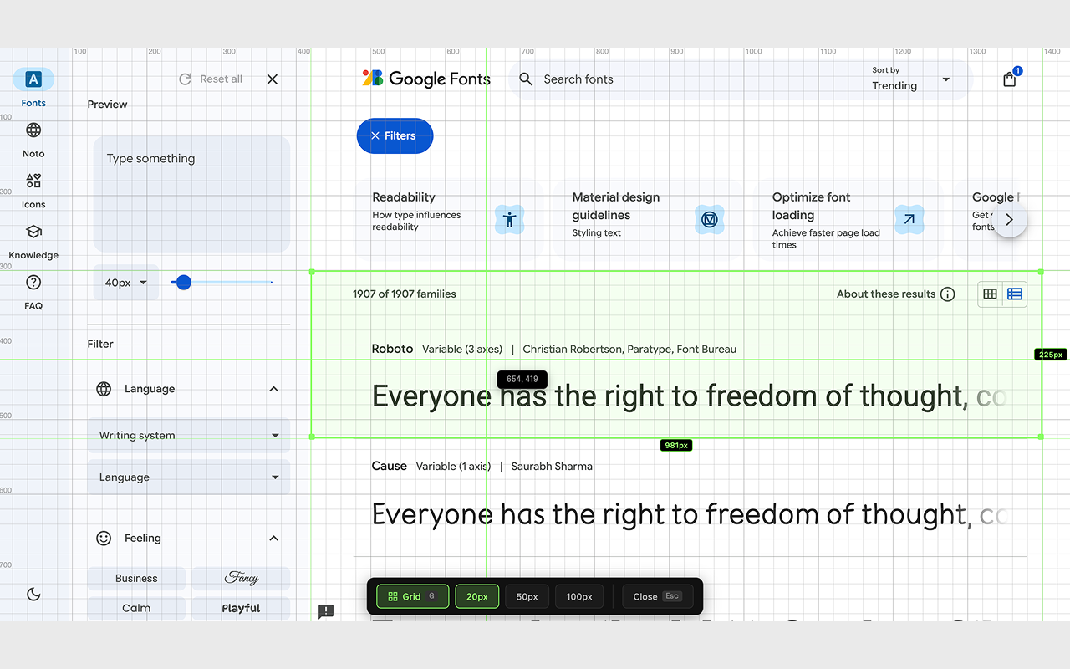Open the Sort by Trending dropdown
The height and width of the screenshot is (669, 1070).
910,79
